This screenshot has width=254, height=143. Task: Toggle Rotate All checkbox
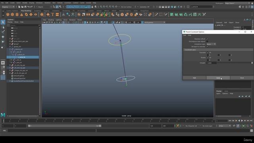click(208, 58)
